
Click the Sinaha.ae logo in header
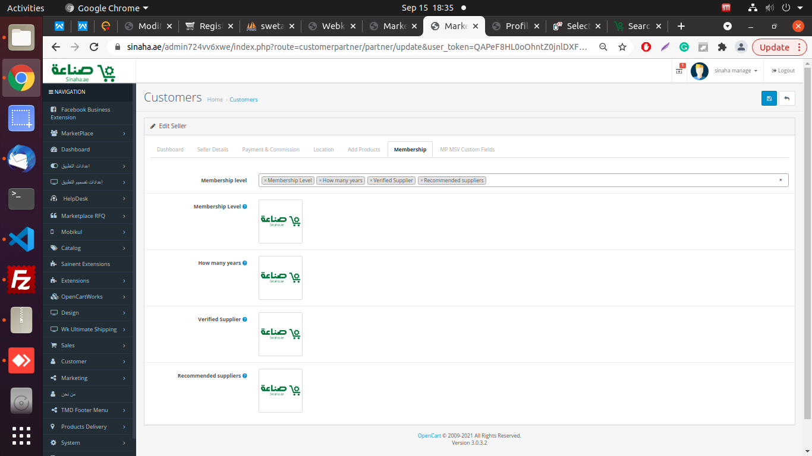click(x=83, y=72)
